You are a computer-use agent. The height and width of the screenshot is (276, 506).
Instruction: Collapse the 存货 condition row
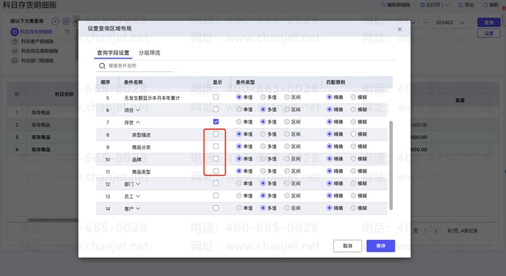(138, 123)
